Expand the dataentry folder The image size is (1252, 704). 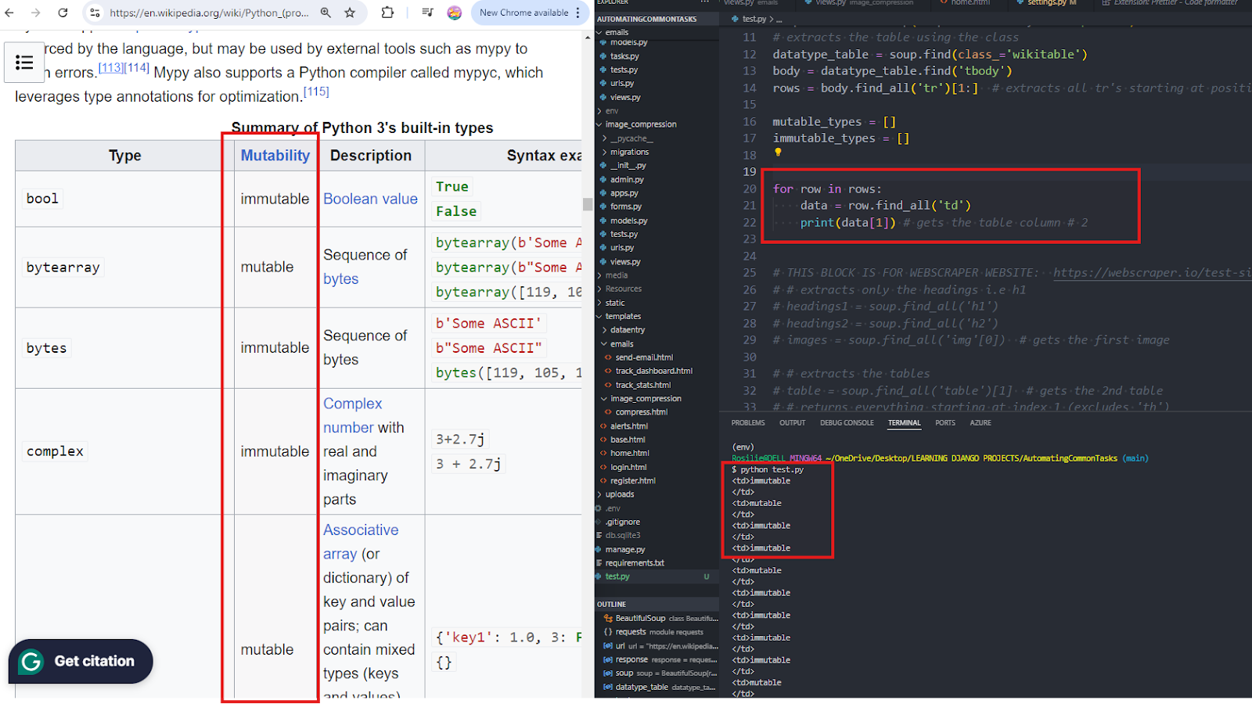pyautogui.click(x=628, y=330)
